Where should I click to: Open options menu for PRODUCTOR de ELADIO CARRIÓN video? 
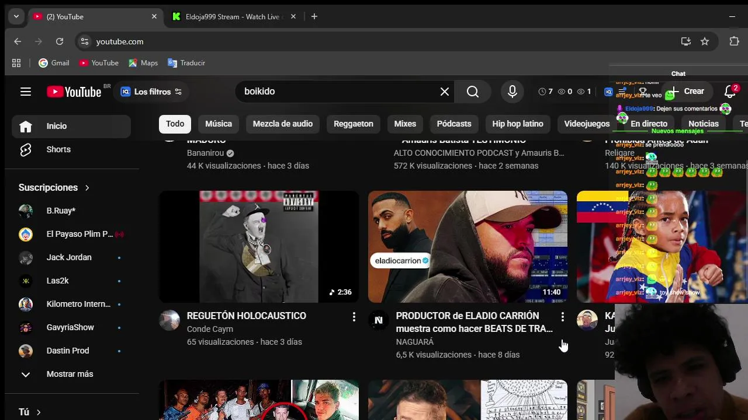point(563,317)
